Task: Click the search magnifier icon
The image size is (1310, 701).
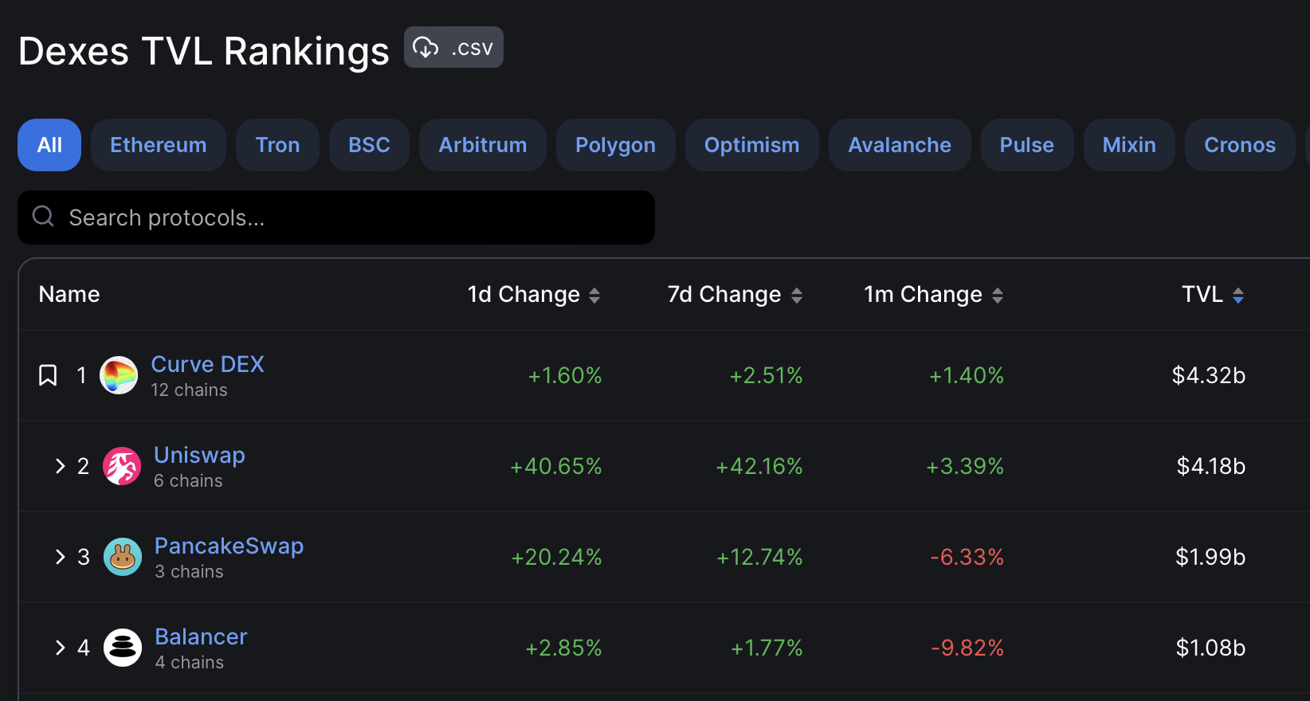Action: 43,217
